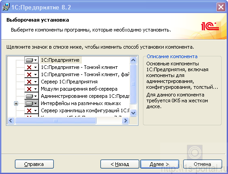Select Администрирование сервера 1С:Предп component

pos(85,96)
